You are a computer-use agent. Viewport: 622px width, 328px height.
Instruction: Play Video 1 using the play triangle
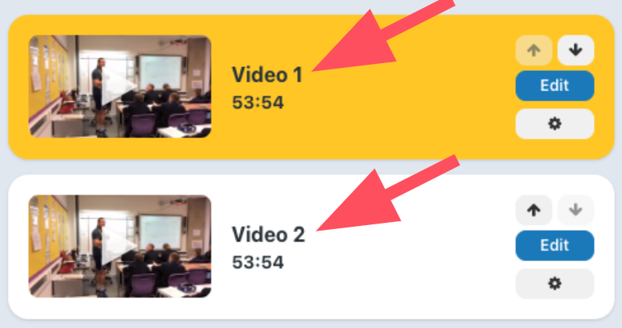(118, 86)
